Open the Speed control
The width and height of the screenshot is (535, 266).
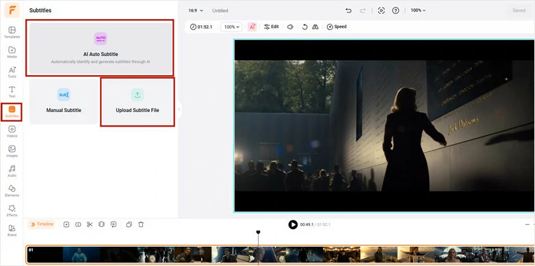click(x=337, y=27)
